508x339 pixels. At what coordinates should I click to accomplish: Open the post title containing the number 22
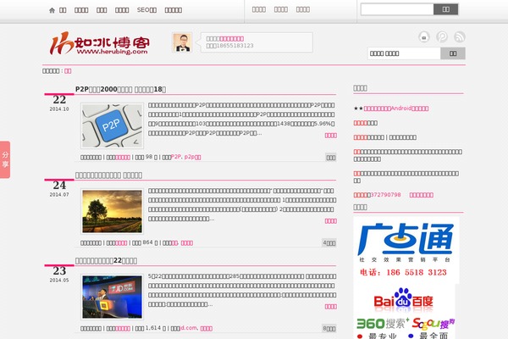(x=106, y=261)
